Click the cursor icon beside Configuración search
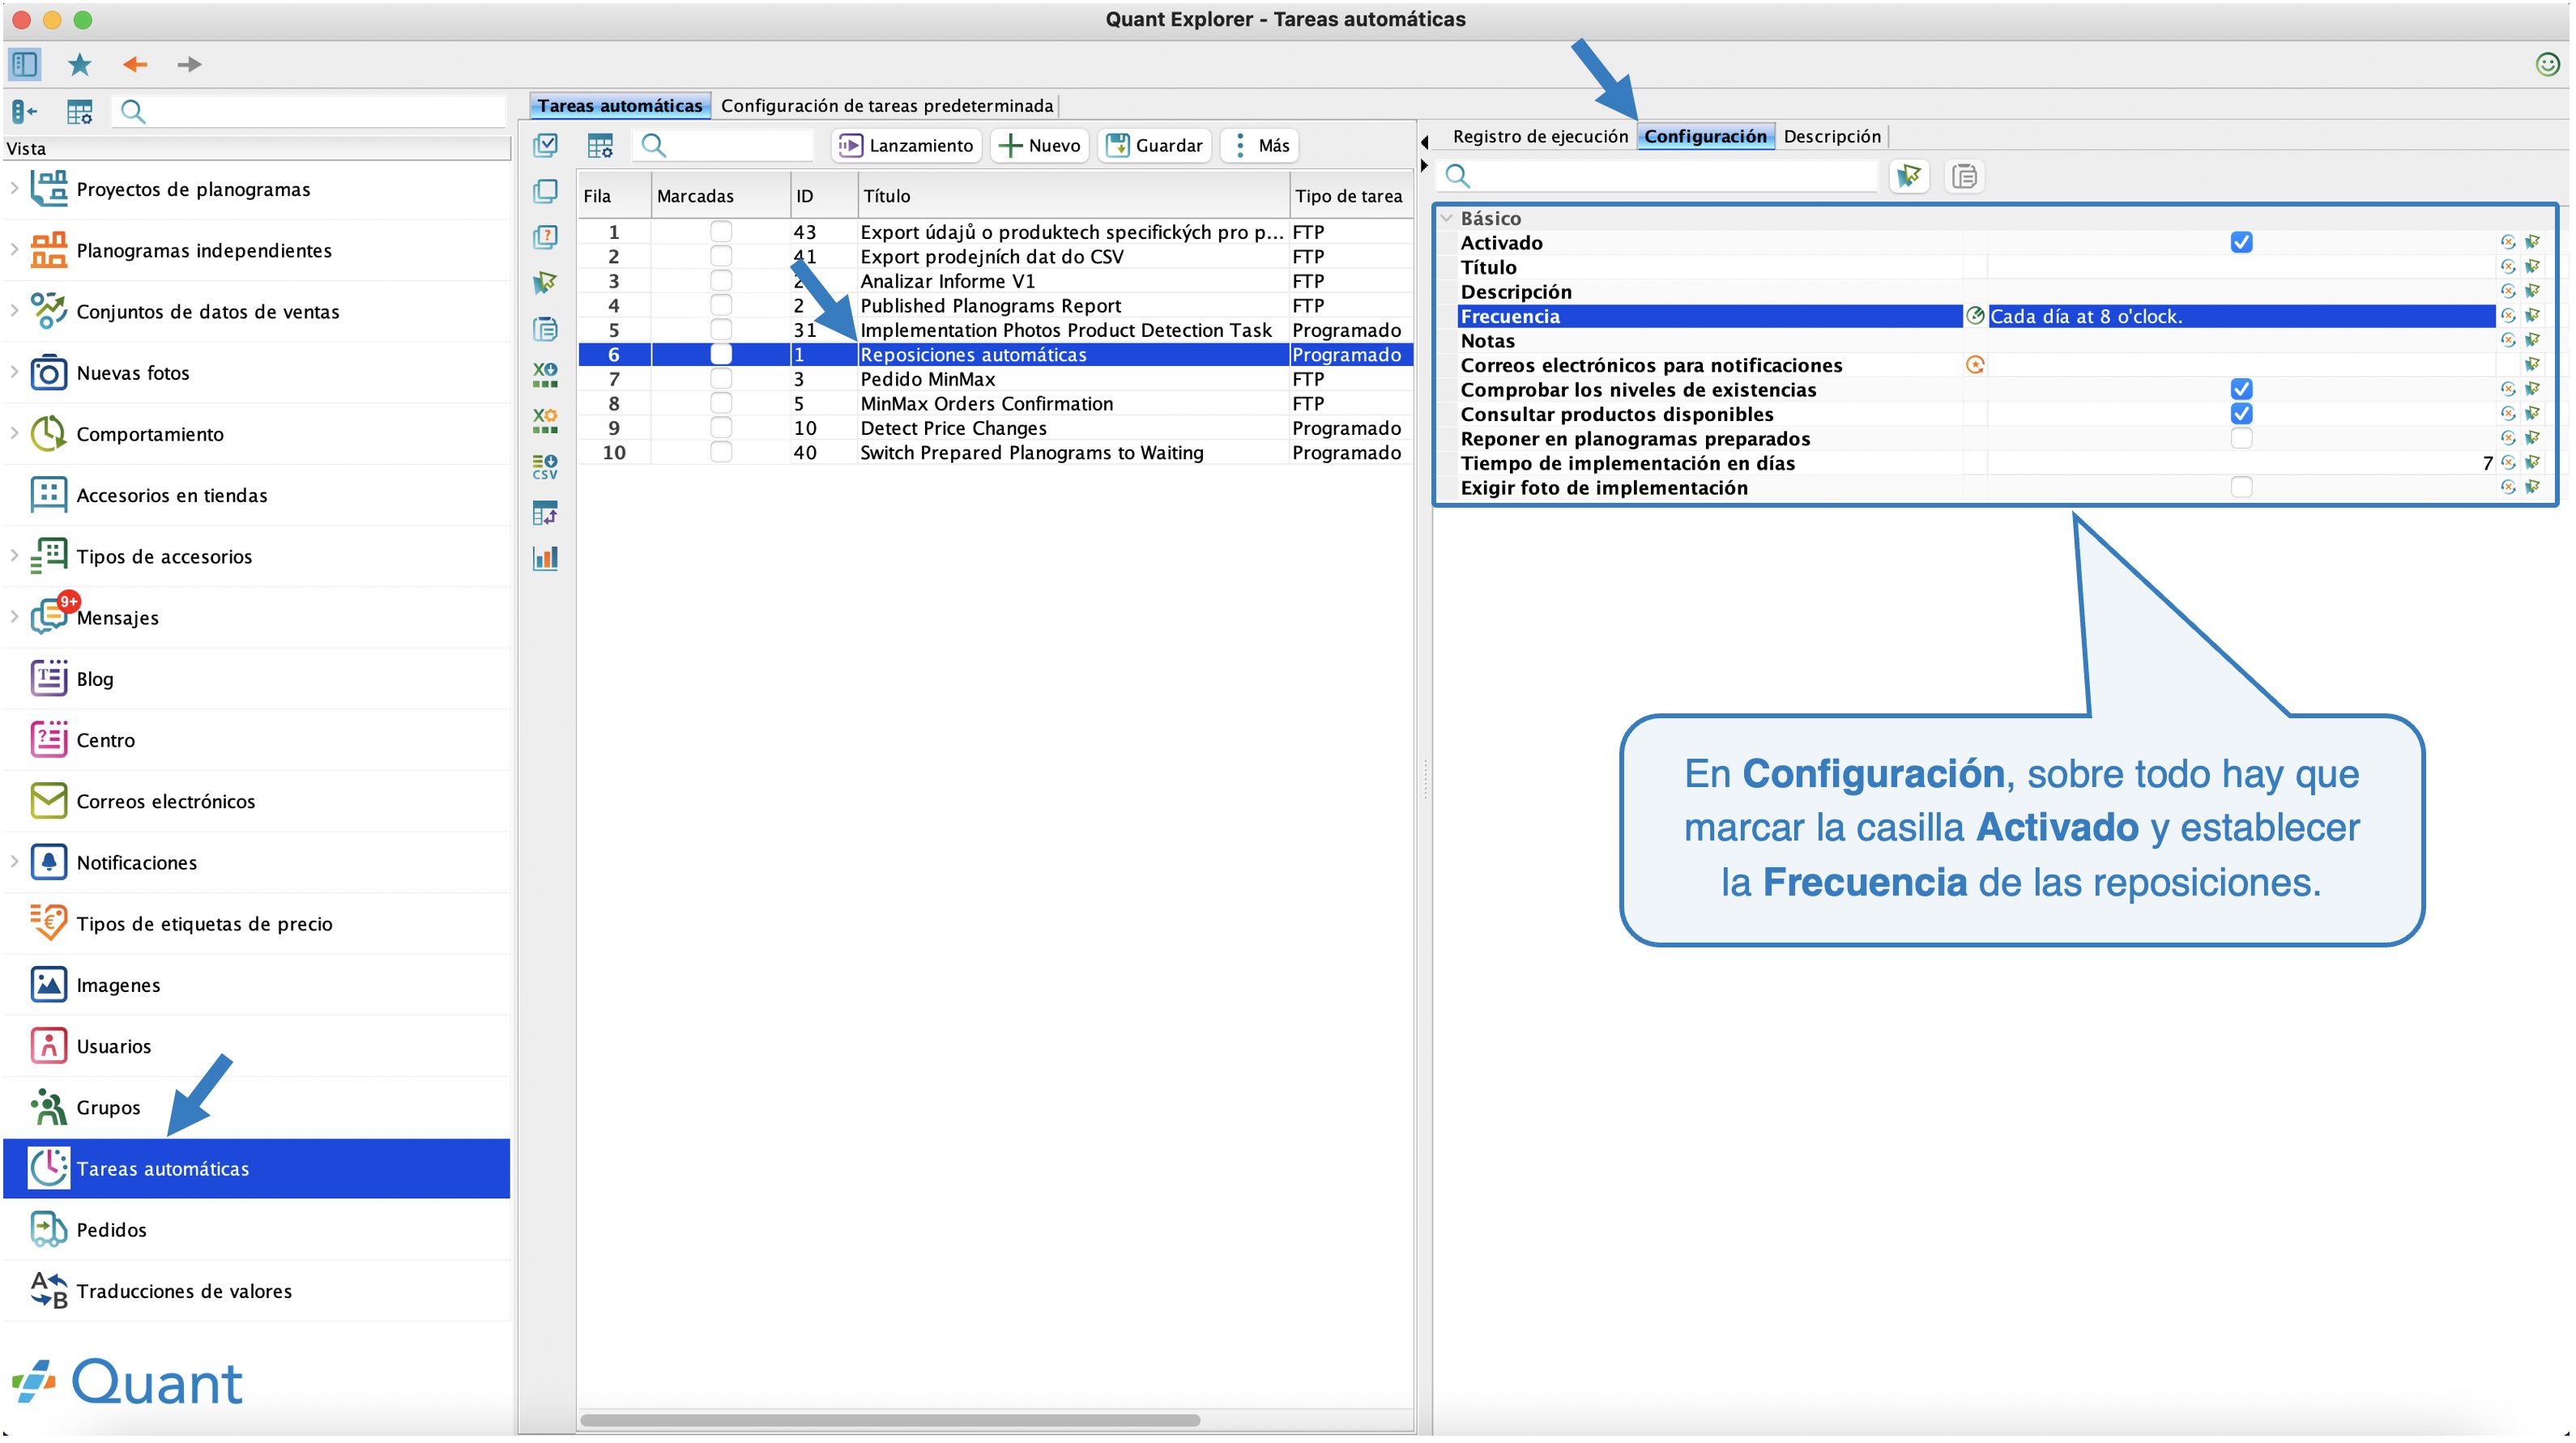The image size is (2576, 1443). (x=1909, y=177)
